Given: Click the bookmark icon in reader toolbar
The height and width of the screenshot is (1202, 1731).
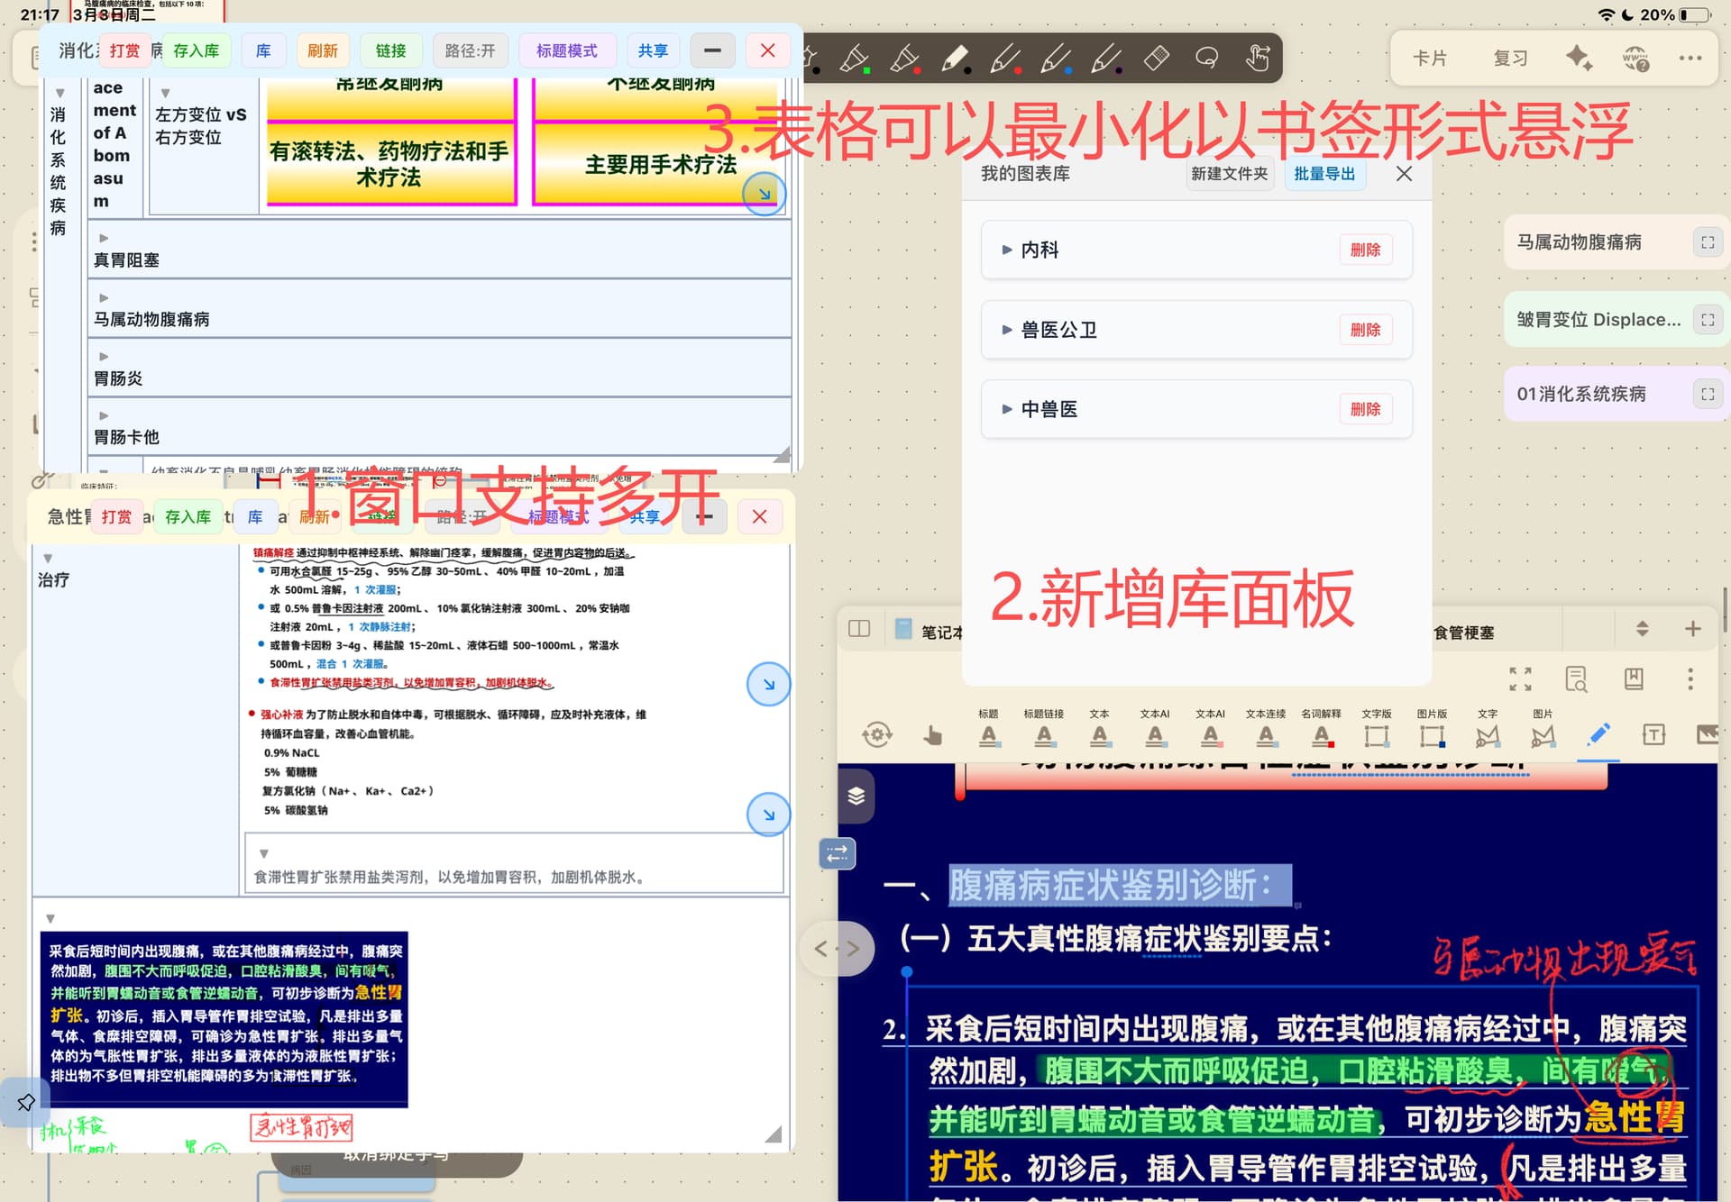Looking at the screenshot, I should coord(1634,678).
